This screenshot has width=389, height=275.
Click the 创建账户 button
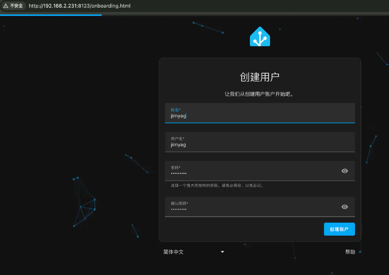click(x=339, y=229)
